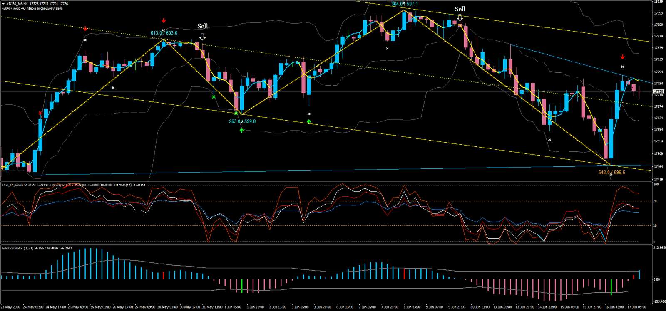Click the green up arrow near 3 Jun

(x=308, y=121)
